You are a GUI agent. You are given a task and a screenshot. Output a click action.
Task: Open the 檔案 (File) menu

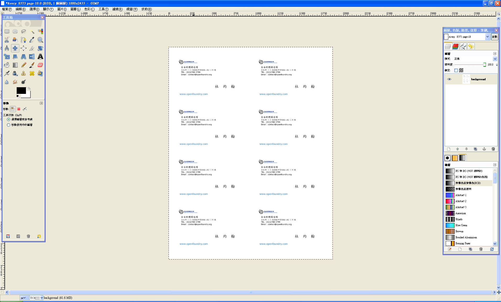tap(7, 9)
